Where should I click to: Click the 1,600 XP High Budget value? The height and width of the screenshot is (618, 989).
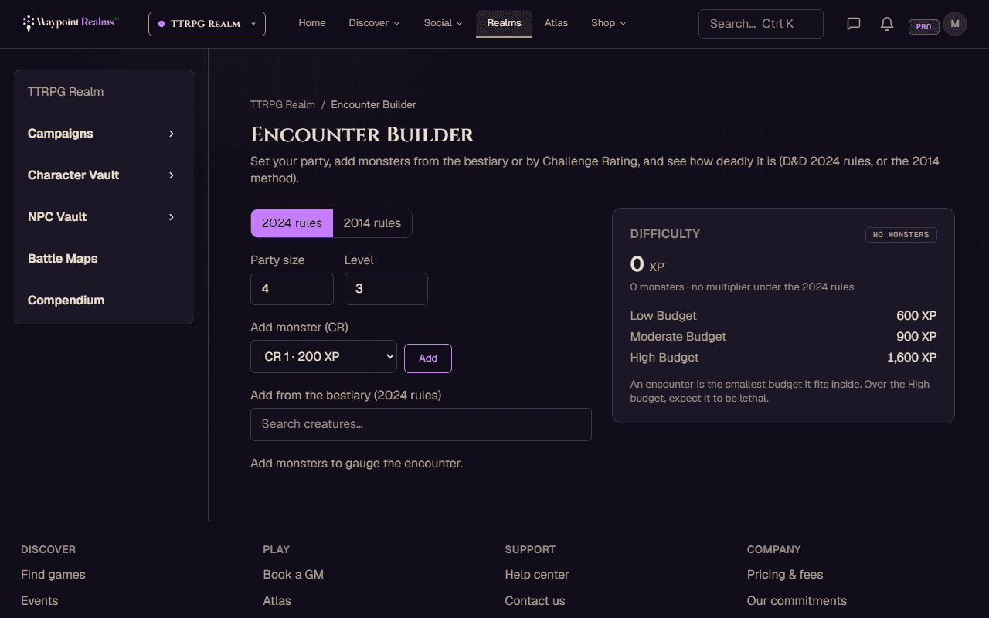[912, 358]
